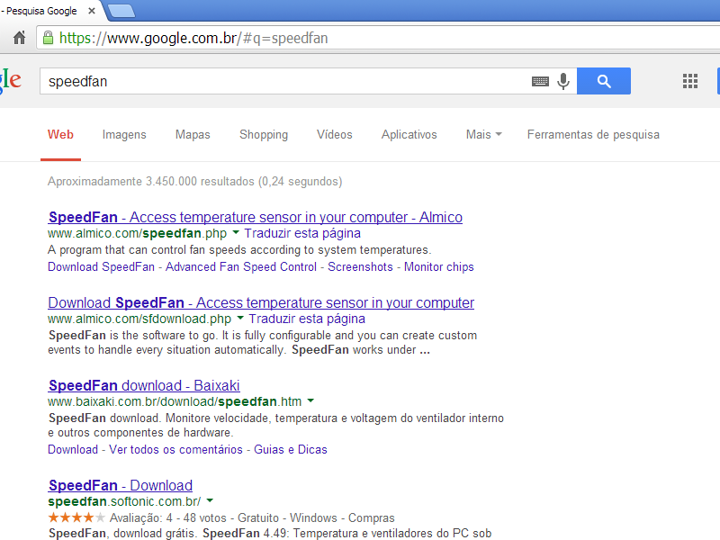Click the browser home icon

pos(19,38)
